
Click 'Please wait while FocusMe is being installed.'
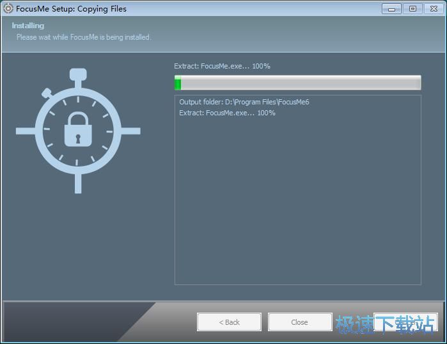pyautogui.click(x=84, y=37)
